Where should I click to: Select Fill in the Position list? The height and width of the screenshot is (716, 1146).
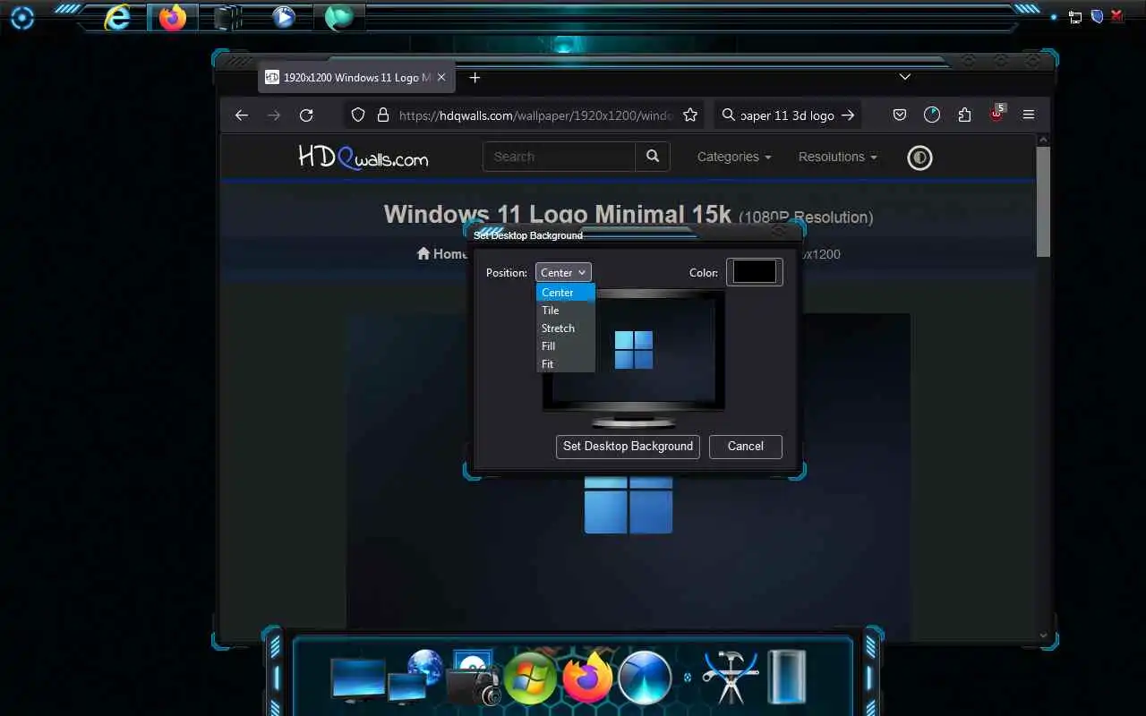pos(566,346)
